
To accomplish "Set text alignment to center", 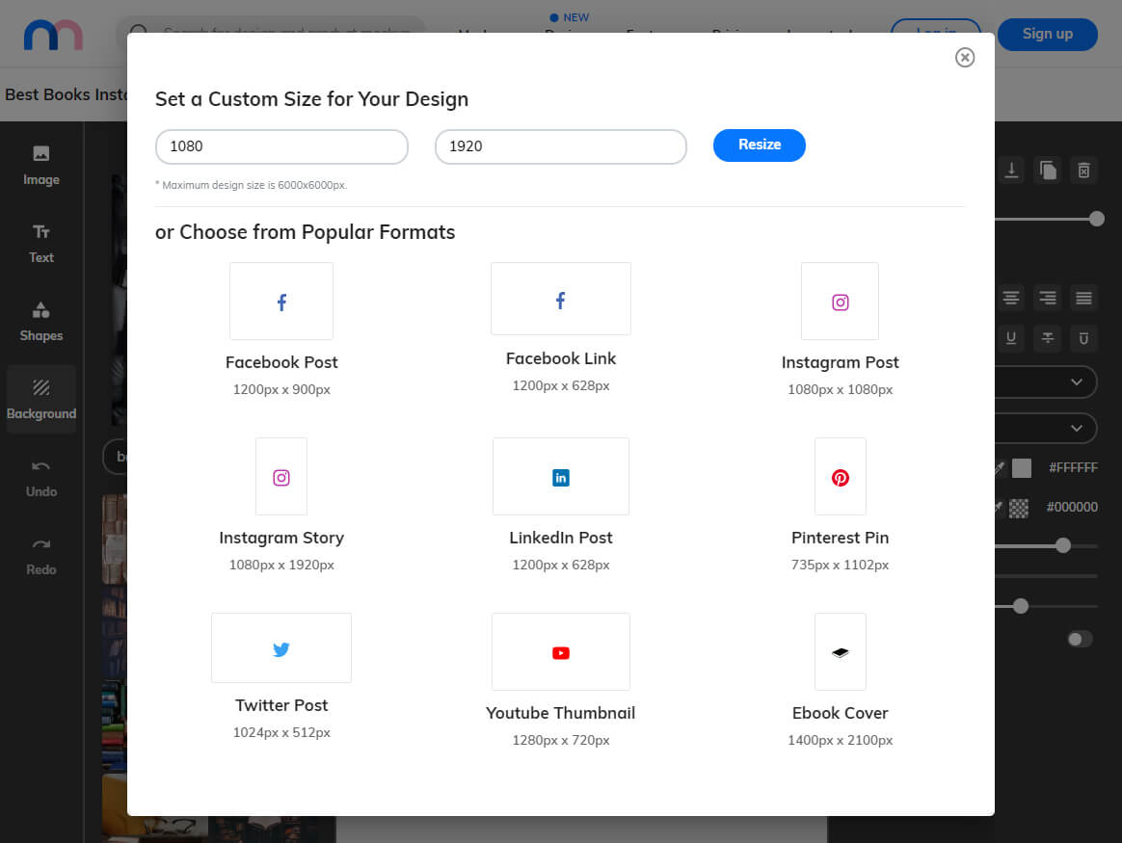I will pyautogui.click(x=1011, y=298).
